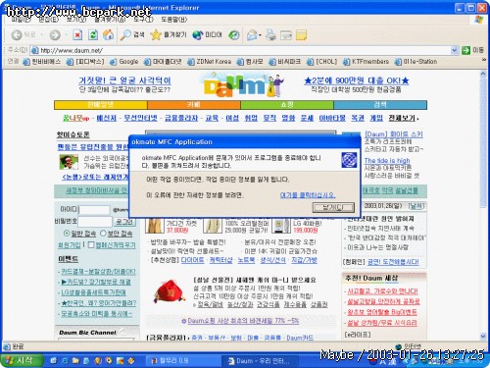Click the Windows flag logo in the IE menu bar
The width and height of the screenshot is (490, 368).
tap(478, 20)
